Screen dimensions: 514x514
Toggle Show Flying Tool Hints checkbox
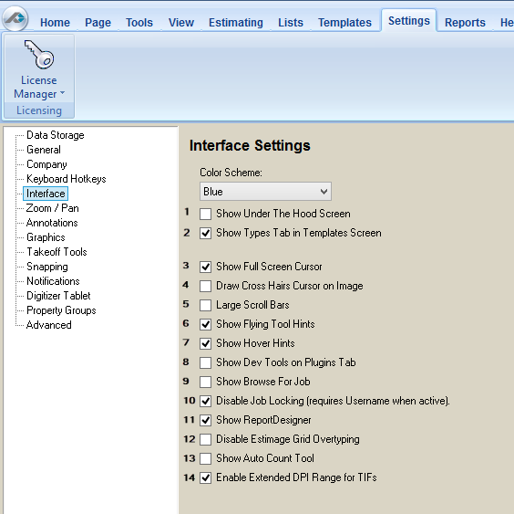[206, 324]
